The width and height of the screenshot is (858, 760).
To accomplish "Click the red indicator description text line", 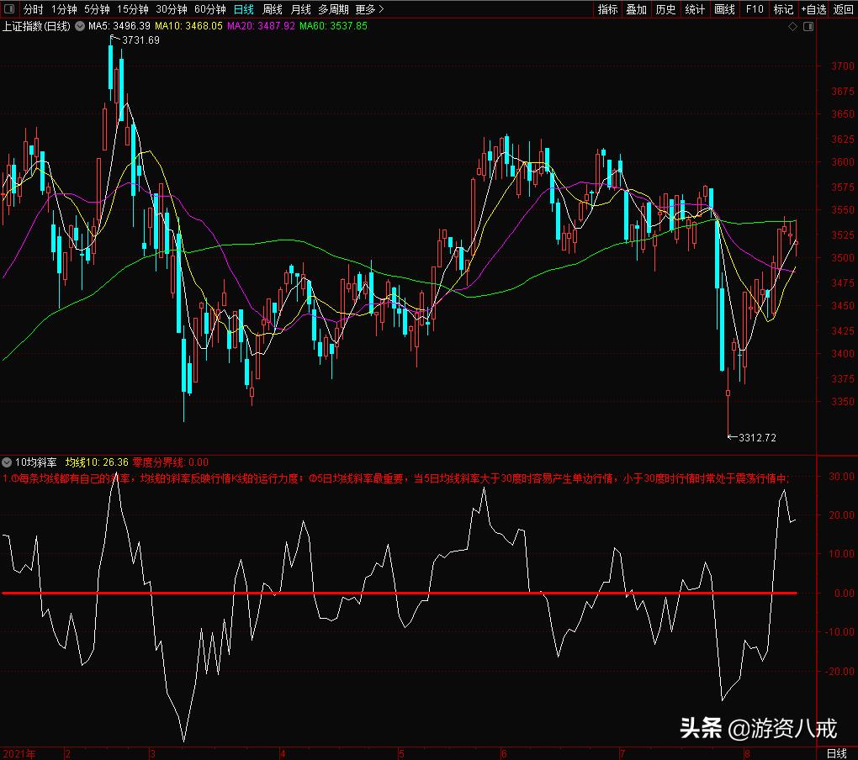I will pos(396,478).
